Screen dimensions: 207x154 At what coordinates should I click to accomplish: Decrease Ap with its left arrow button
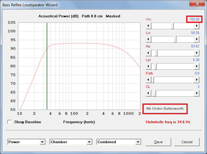point(148,53)
